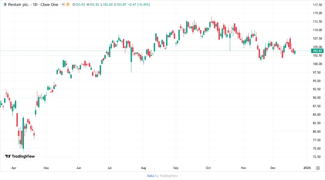Click the 97.50 price axis label
Screen dimensions: 325x180
[x=317, y=72]
